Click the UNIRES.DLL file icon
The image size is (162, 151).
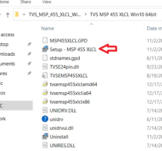pos(45,145)
